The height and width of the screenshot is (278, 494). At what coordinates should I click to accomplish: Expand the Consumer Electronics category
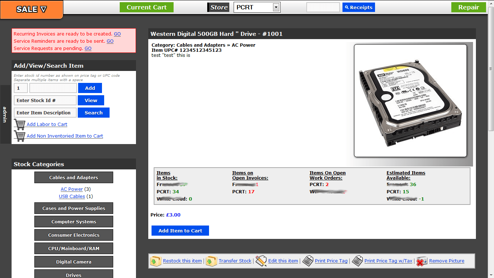(74, 235)
